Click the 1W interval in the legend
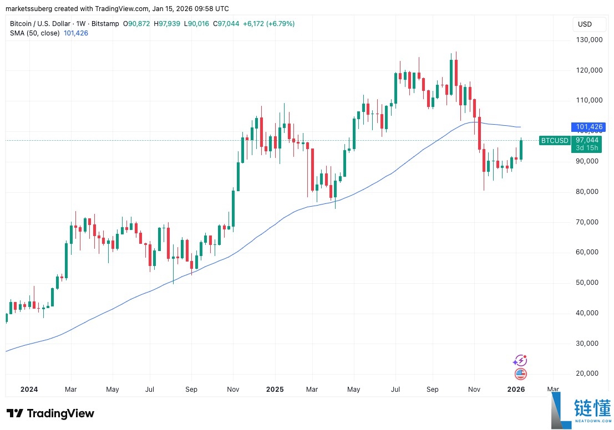The width and height of the screenshot is (614, 430). click(80, 24)
